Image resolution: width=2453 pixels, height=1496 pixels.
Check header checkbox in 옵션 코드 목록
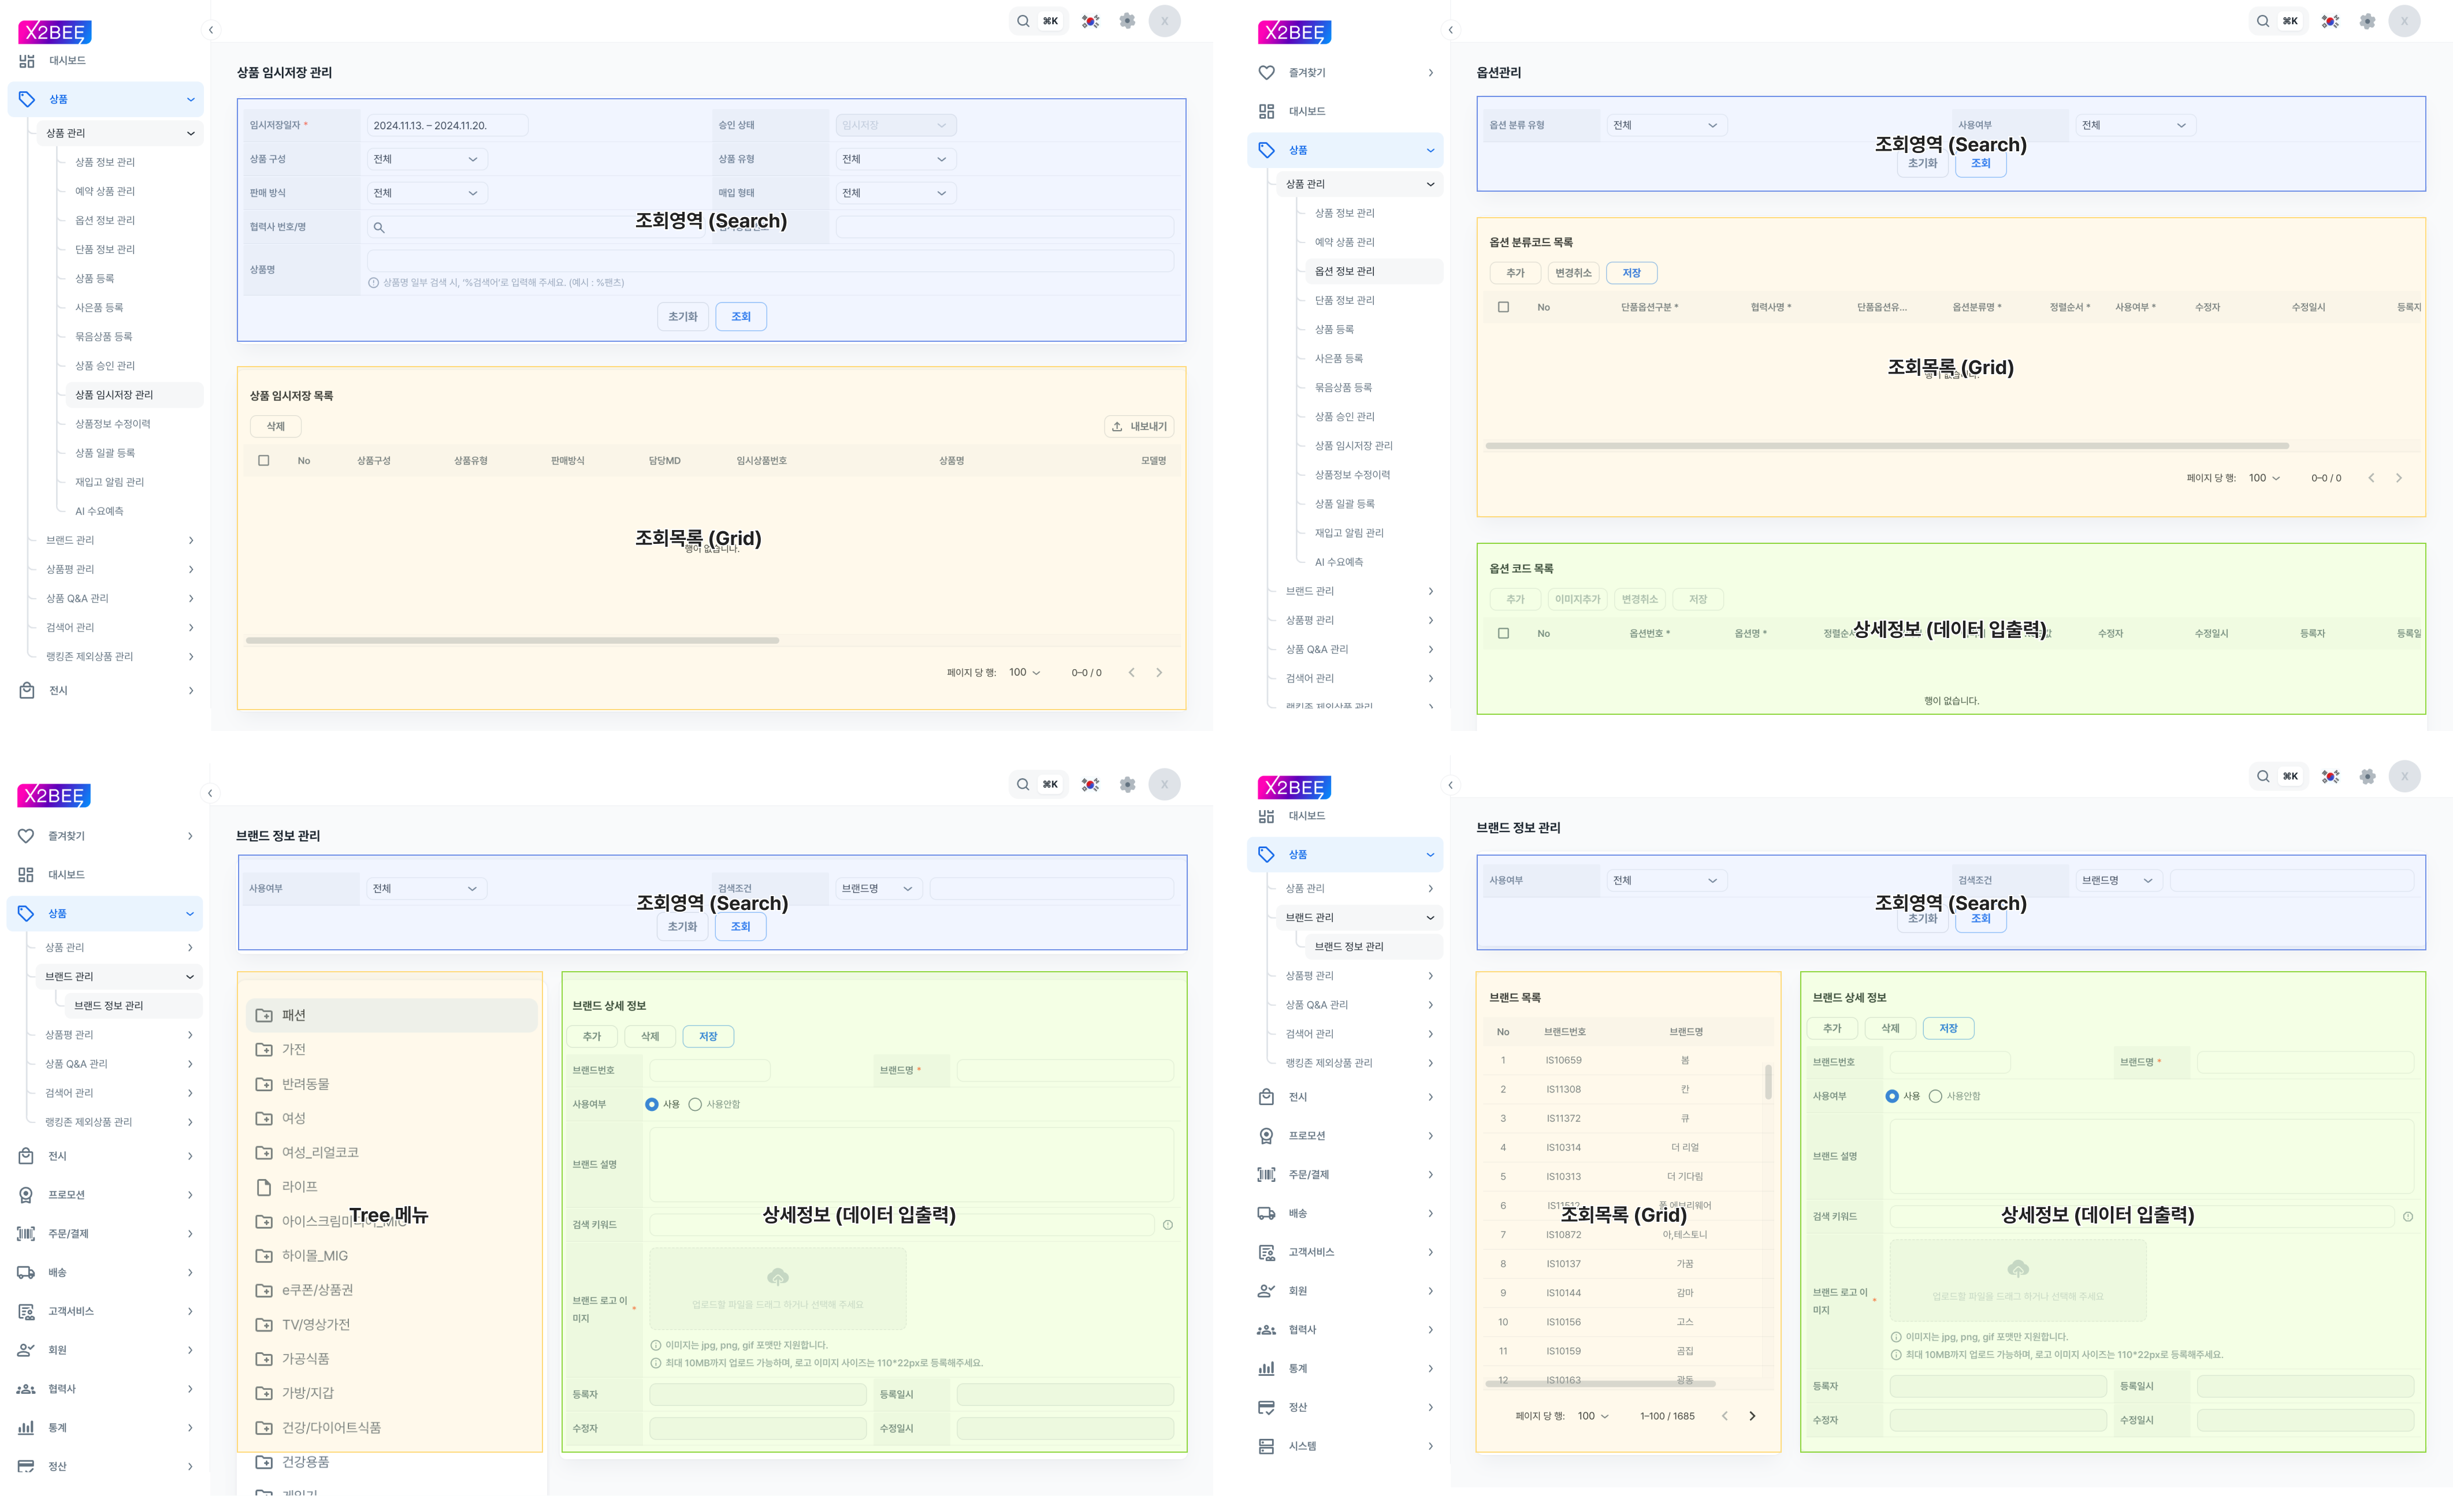(1503, 633)
